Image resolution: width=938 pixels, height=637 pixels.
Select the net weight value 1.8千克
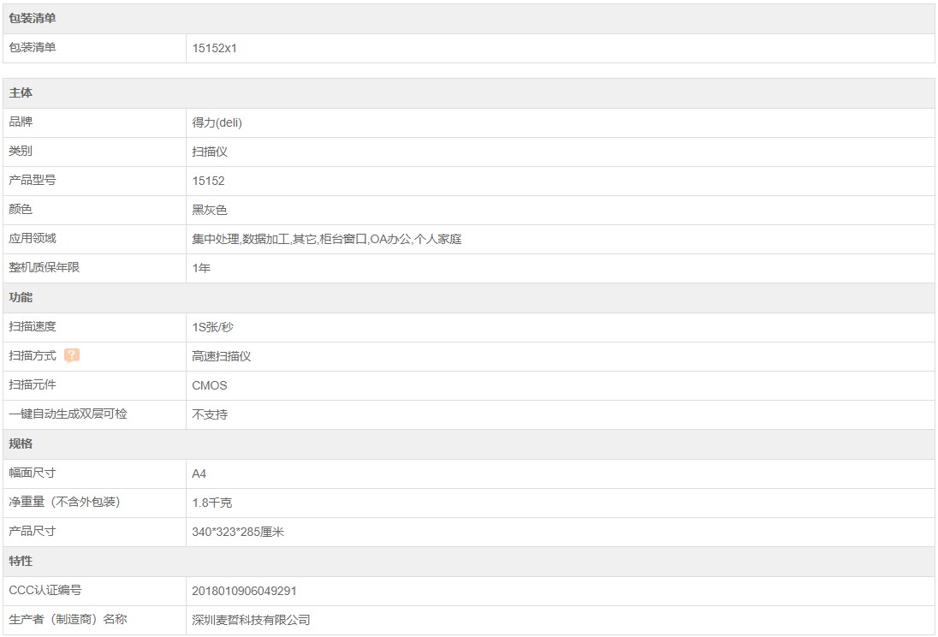(x=212, y=503)
